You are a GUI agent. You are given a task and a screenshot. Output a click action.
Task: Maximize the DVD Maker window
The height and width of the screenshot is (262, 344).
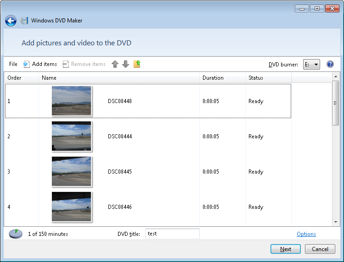[317, 9]
